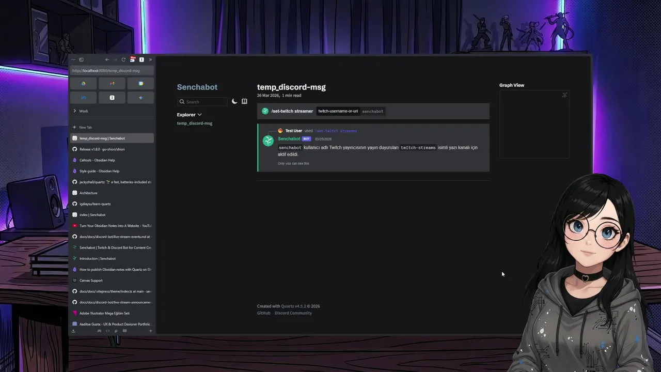Open Senchabot Twitch & Discord Bot tab
The width and height of the screenshot is (661, 372).
pyautogui.click(x=112, y=247)
